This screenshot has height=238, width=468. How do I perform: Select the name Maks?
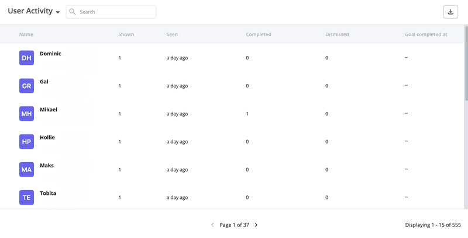click(47, 166)
